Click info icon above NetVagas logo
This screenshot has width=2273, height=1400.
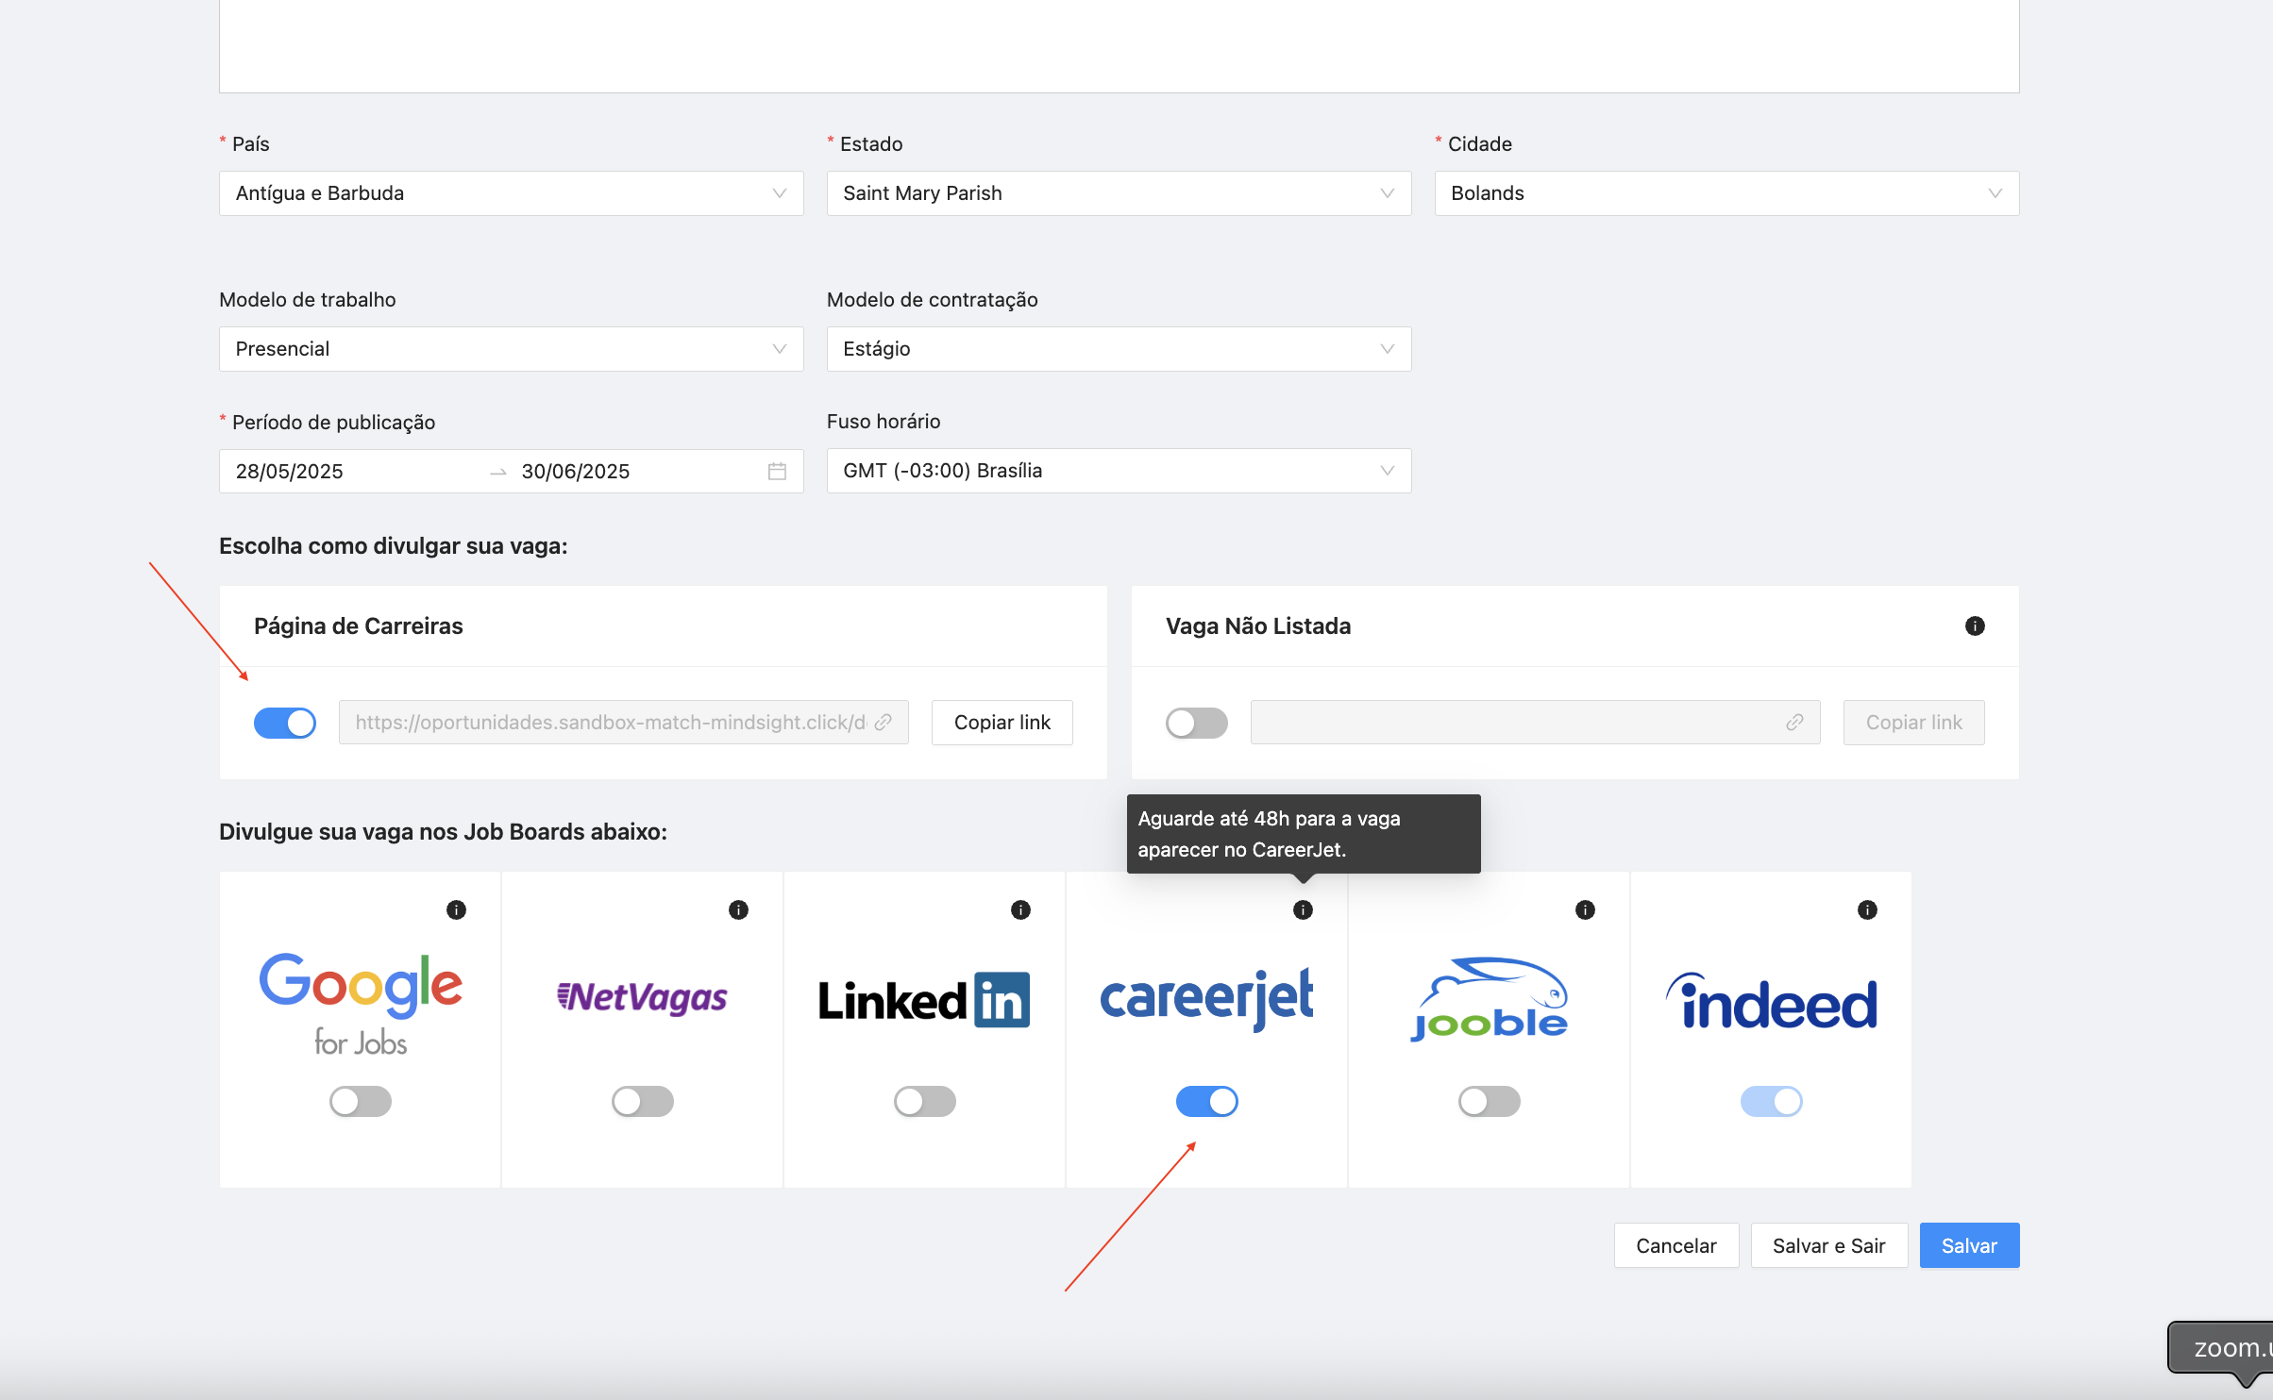738,909
